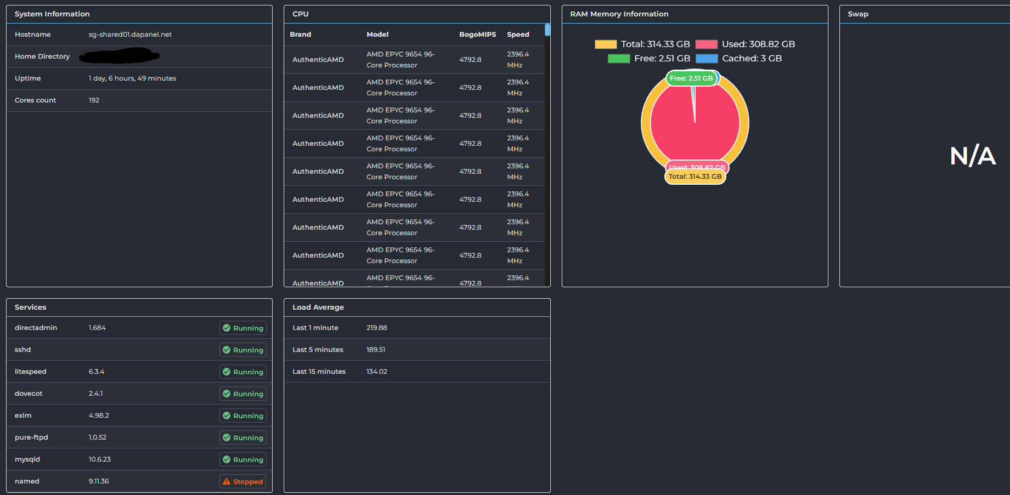
Task: Click the exim status check icon
Action: click(x=227, y=416)
